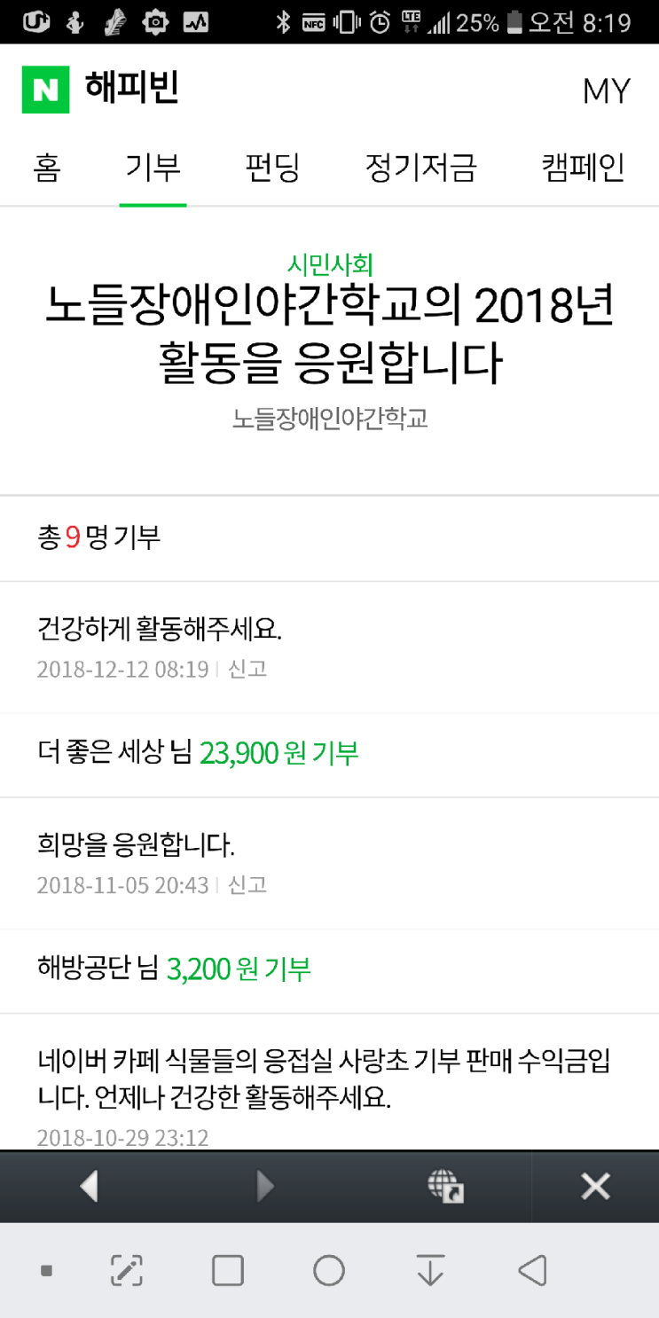Open page in external browser globe icon
This screenshot has height=1318, width=659.
coord(445,1186)
